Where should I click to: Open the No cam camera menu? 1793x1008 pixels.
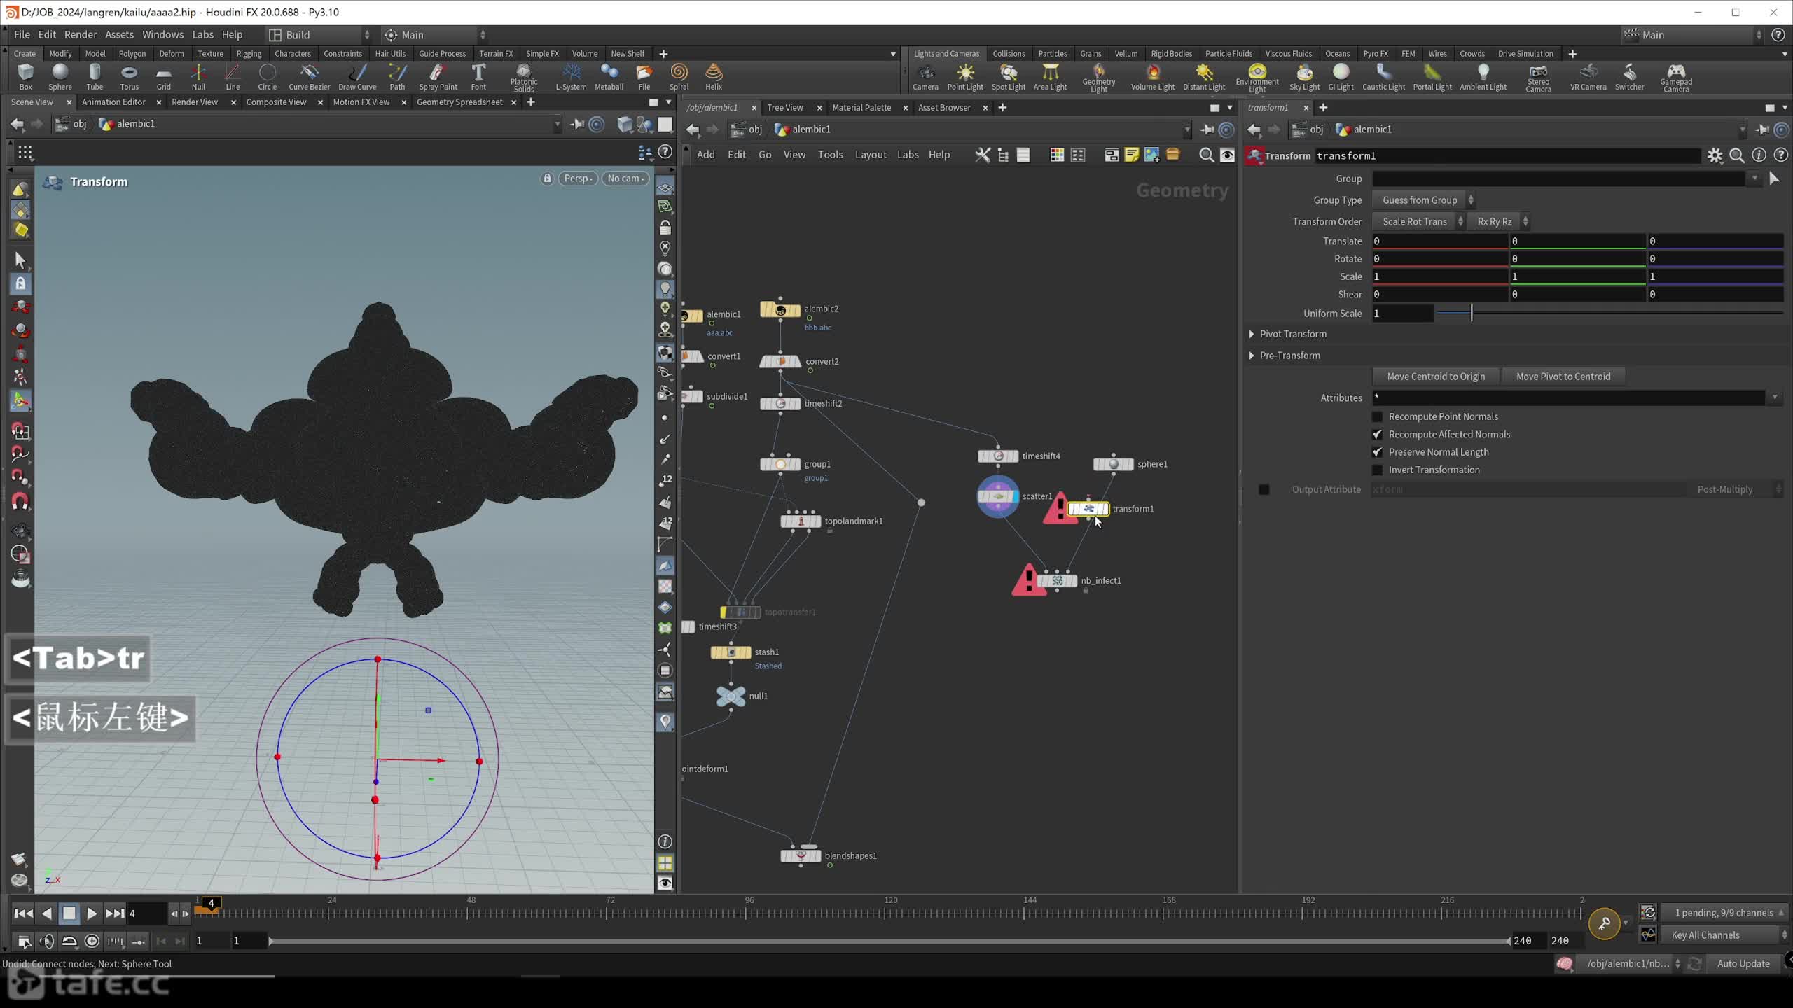point(625,178)
